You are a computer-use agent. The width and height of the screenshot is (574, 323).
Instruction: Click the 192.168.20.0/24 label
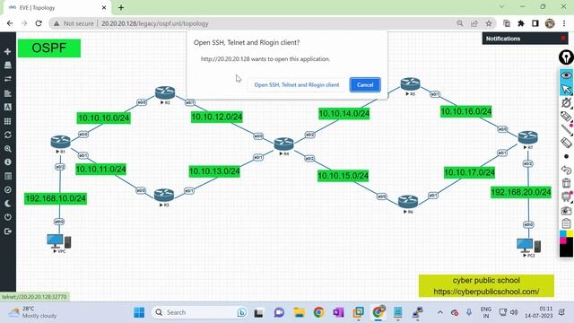(x=521, y=192)
